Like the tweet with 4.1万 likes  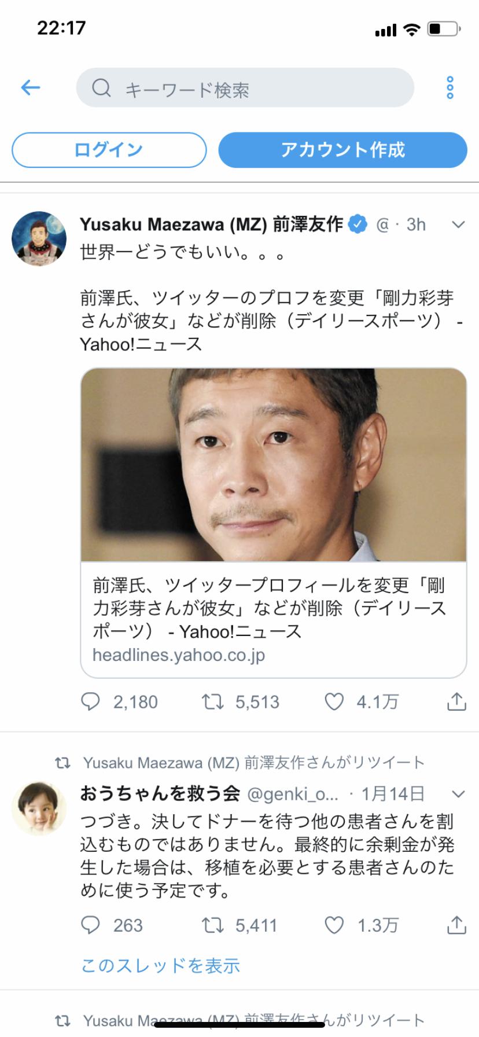click(x=334, y=702)
